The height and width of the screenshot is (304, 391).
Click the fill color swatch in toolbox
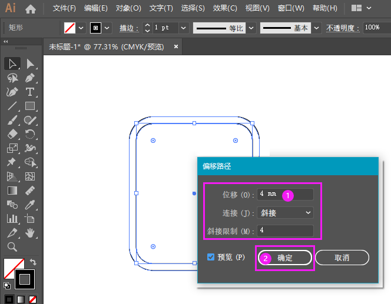pyautogui.click(x=12, y=268)
